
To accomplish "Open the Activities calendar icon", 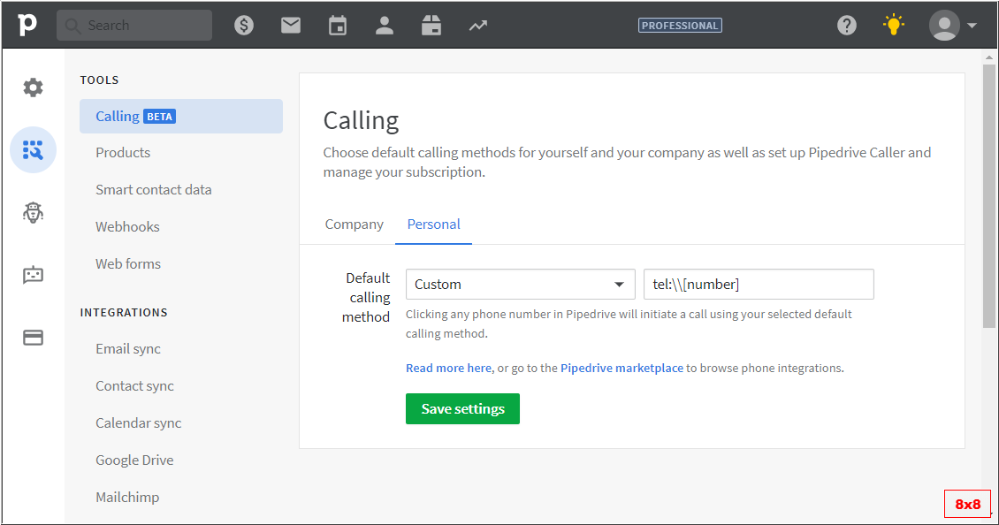I will 338,26.
